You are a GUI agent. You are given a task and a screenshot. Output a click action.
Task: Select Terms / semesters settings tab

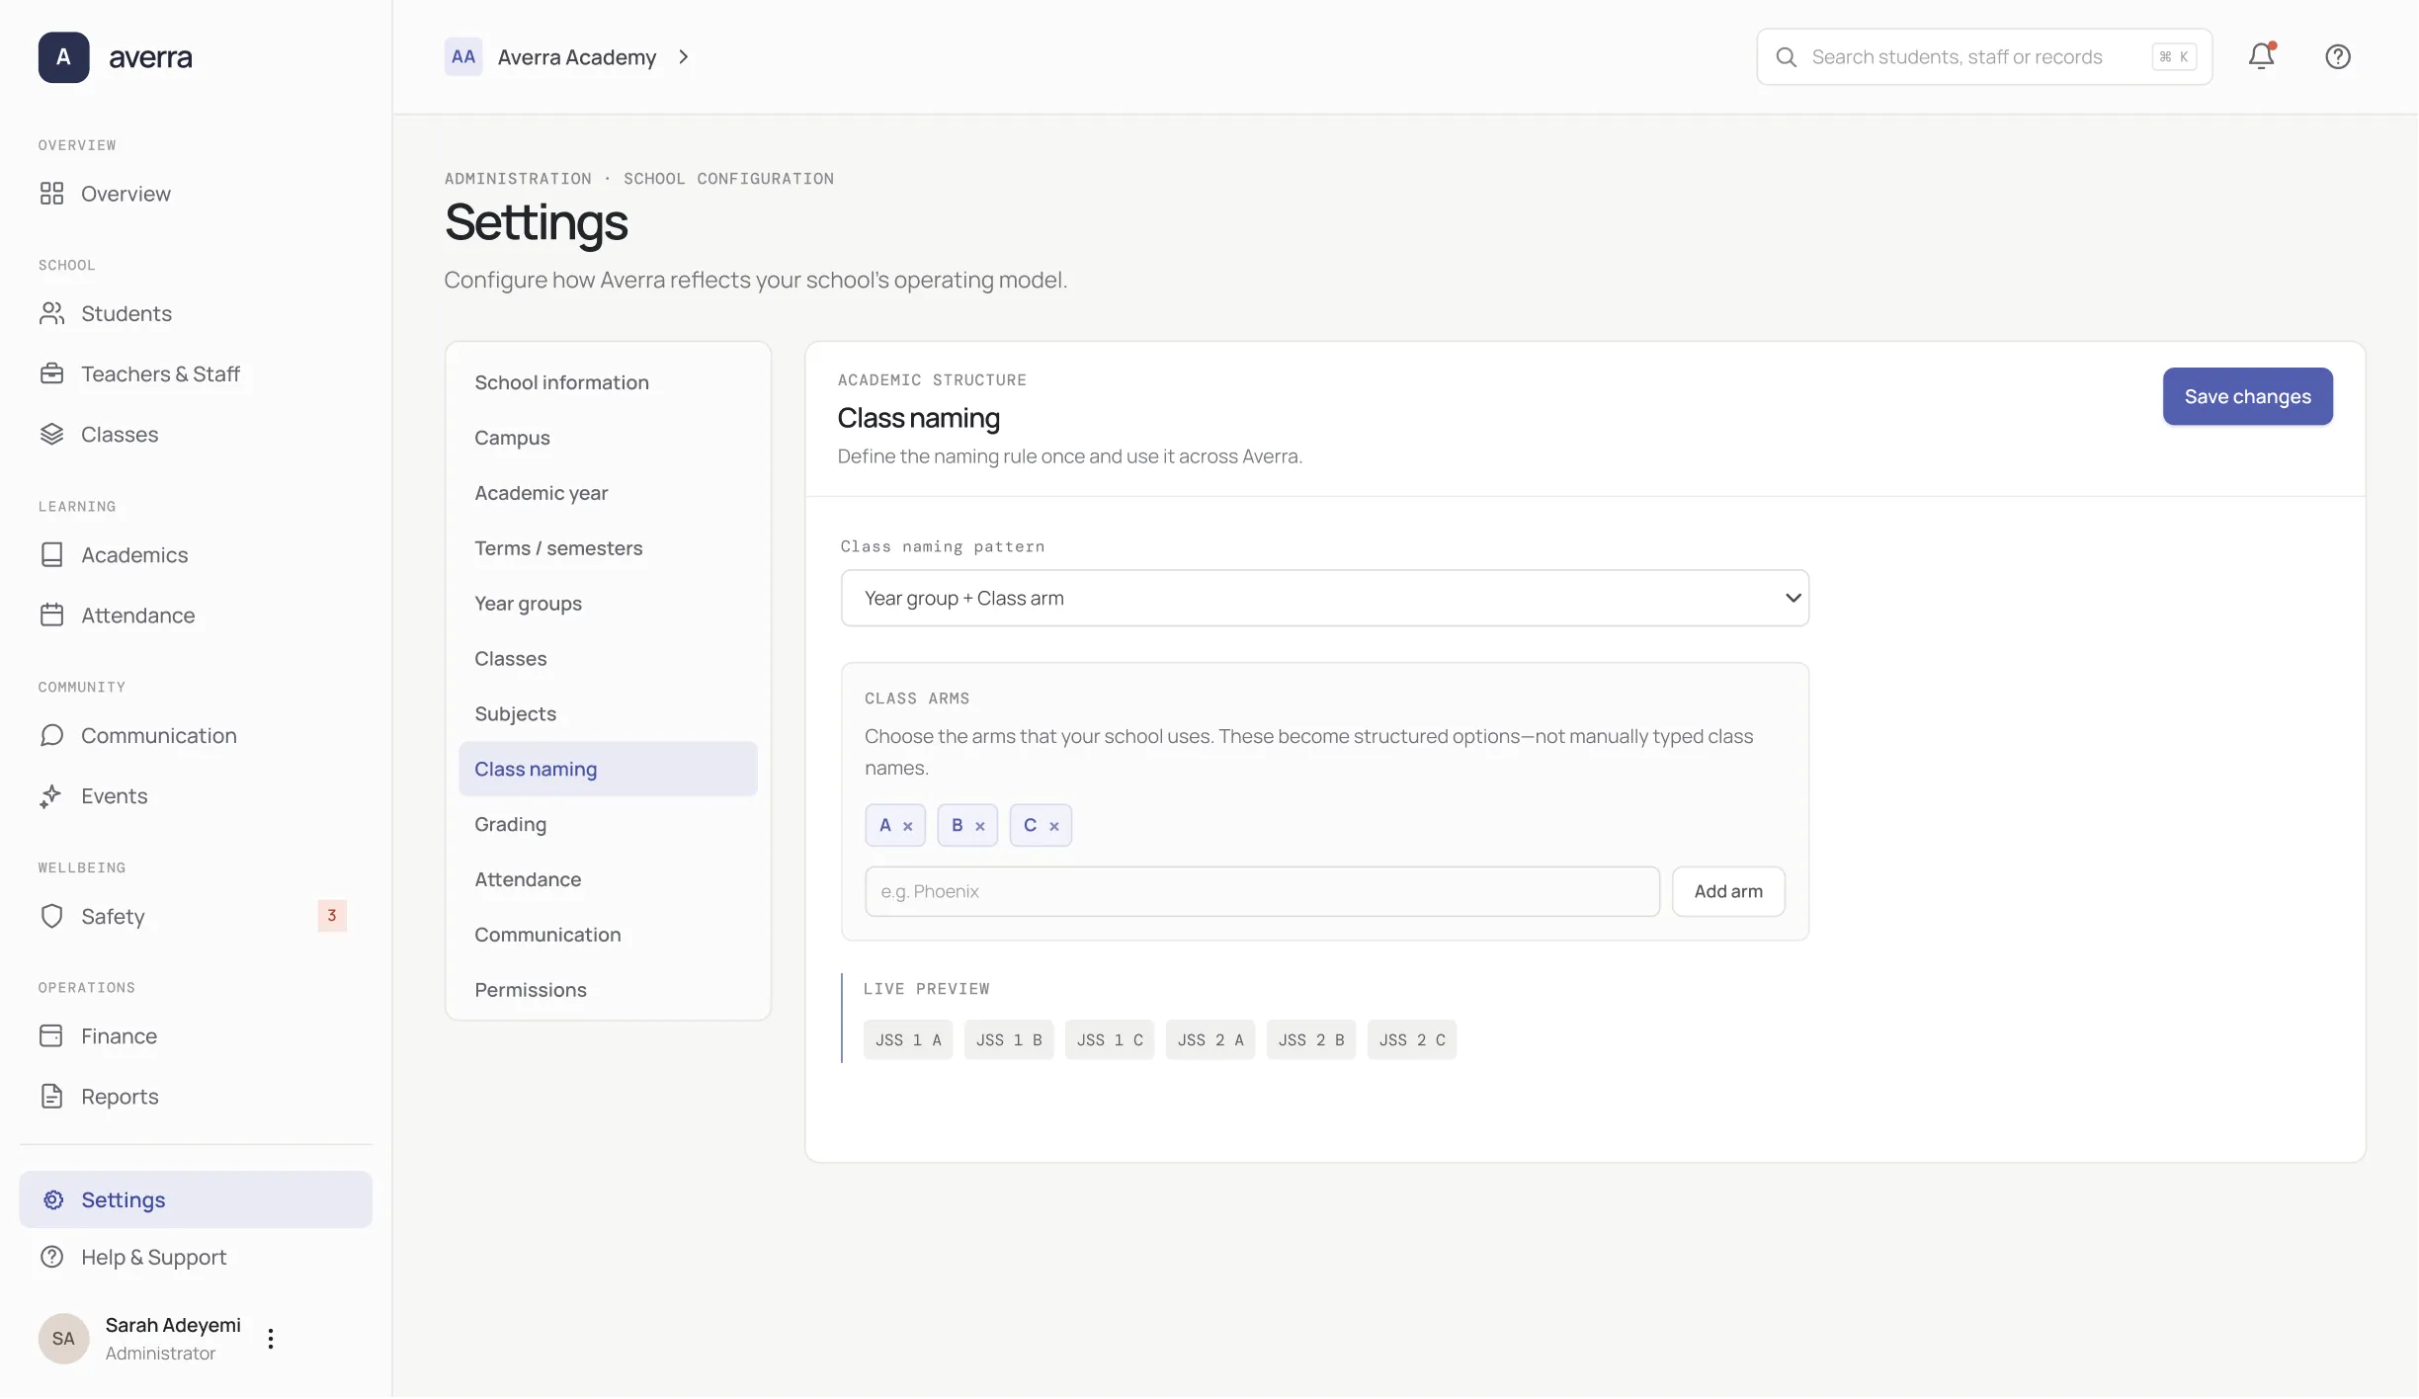608,548
